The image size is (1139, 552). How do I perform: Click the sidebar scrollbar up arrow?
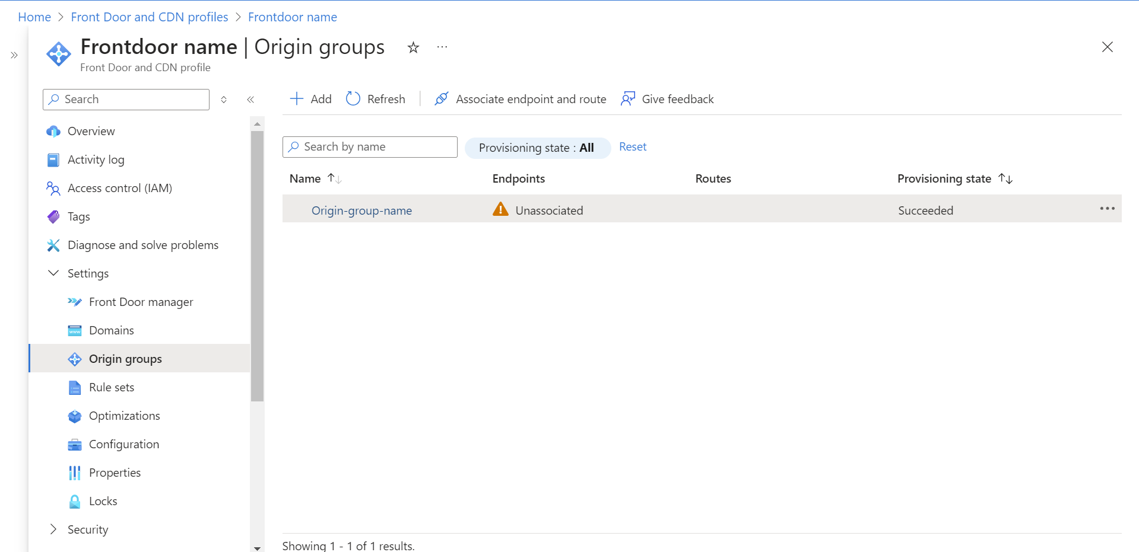[x=257, y=124]
